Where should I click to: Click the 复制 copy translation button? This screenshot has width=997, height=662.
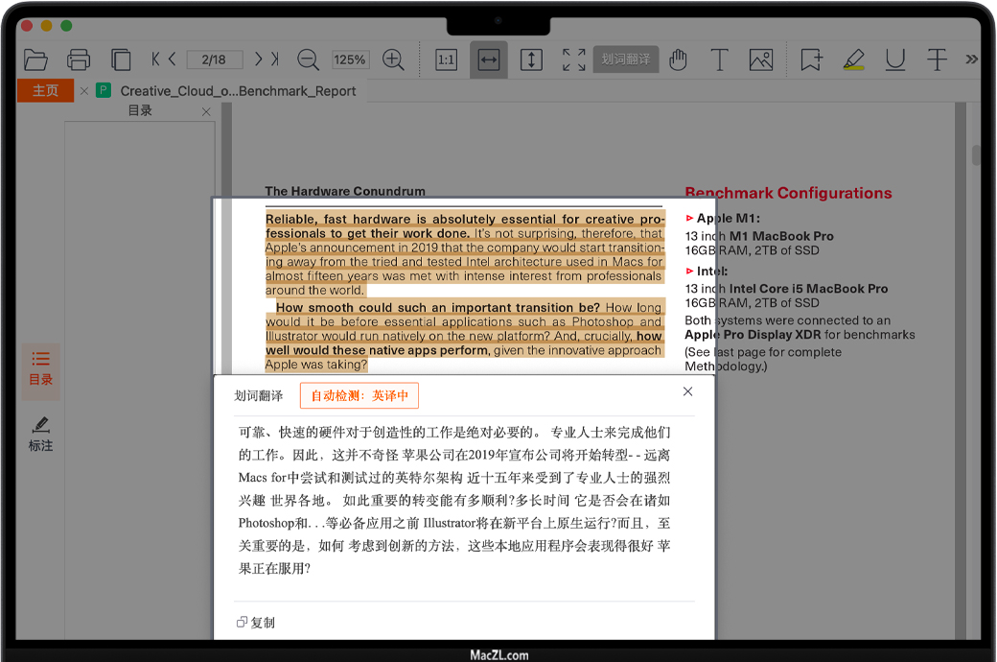[x=256, y=623]
